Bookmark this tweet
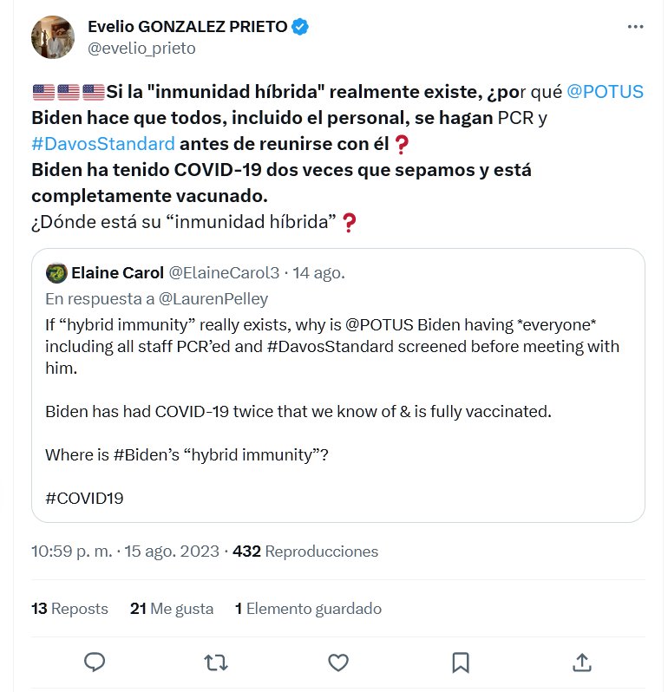This screenshot has height=692, width=668. (x=461, y=663)
